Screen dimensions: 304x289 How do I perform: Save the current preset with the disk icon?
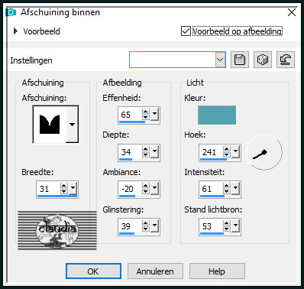(240, 60)
